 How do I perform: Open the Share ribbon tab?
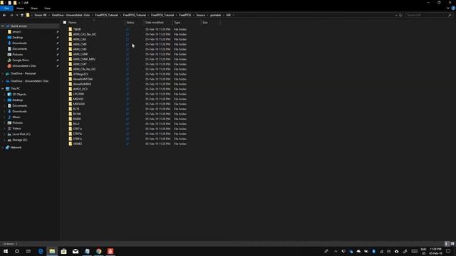[34, 8]
